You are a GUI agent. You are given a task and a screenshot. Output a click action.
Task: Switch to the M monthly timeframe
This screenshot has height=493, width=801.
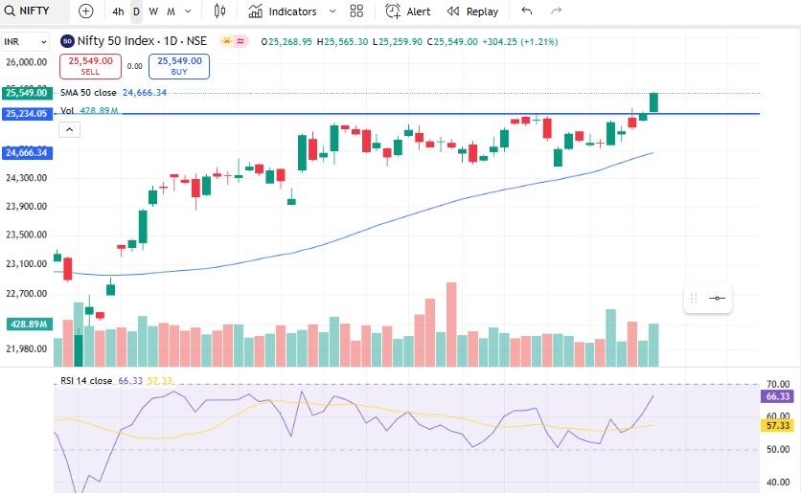(172, 11)
